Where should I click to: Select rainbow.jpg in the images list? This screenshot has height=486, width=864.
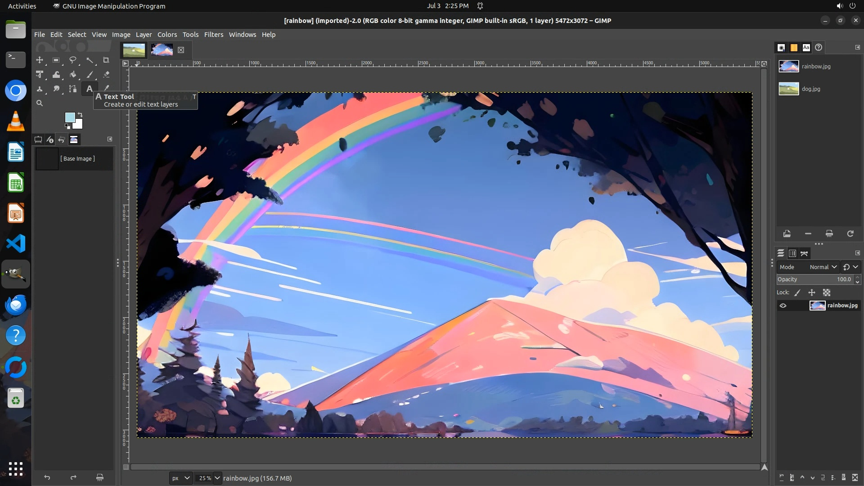coord(815,67)
